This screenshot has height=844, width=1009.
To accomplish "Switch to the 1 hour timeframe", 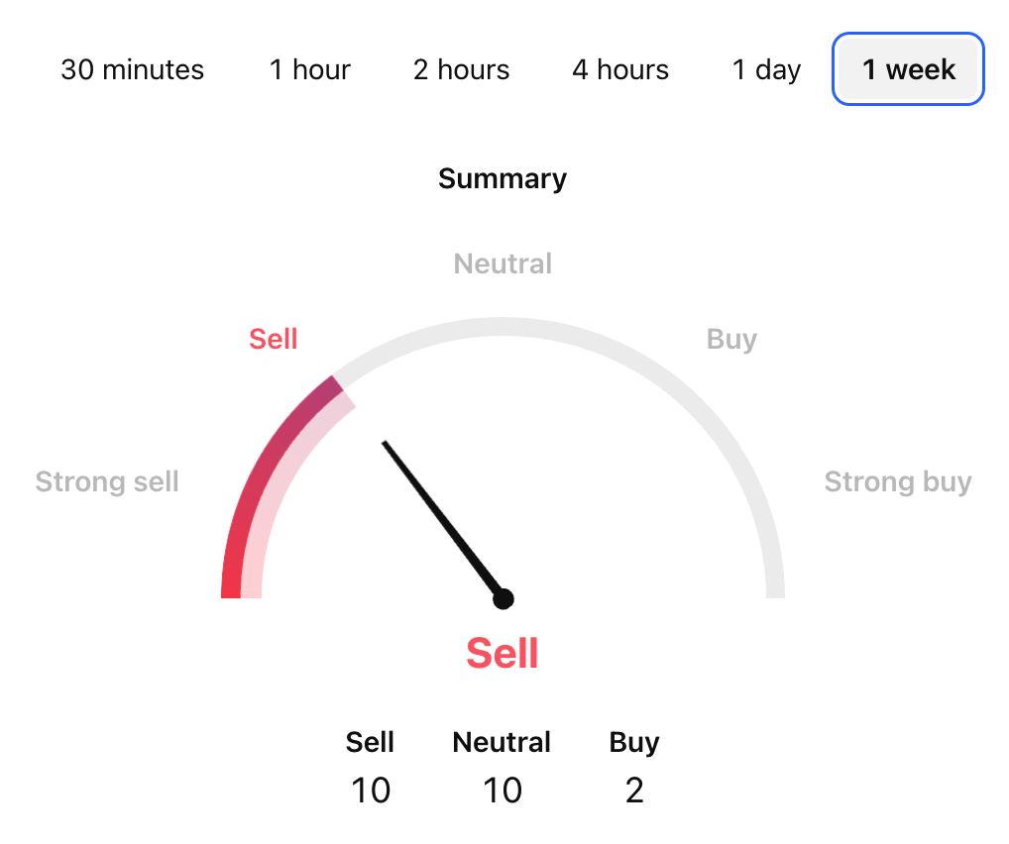I will click(310, 69).
